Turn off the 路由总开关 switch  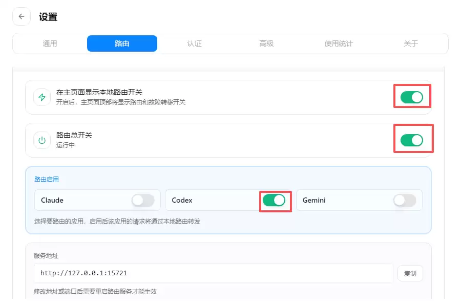[x=412, y=140]
